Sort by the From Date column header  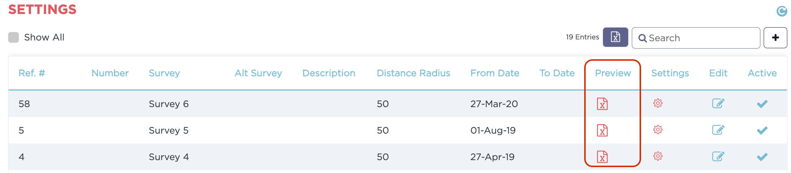pyautogui.click(x=494, y=73)
